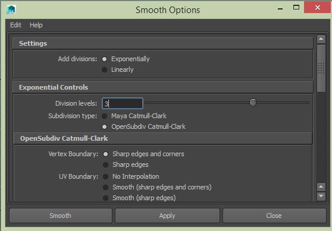332x231 pixels.
Task: Select No Interpolation UV boundary
Action: [105, 176]
